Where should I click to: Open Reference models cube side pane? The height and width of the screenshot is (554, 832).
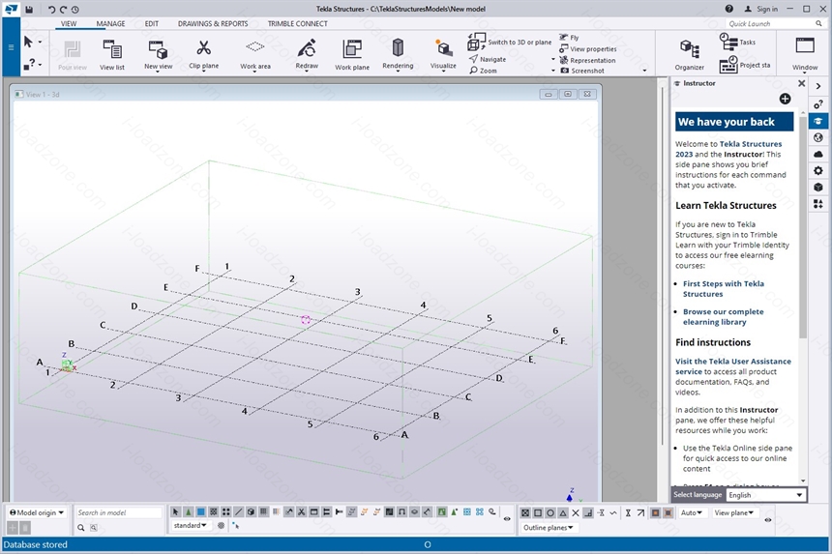[x=818, y=188]
